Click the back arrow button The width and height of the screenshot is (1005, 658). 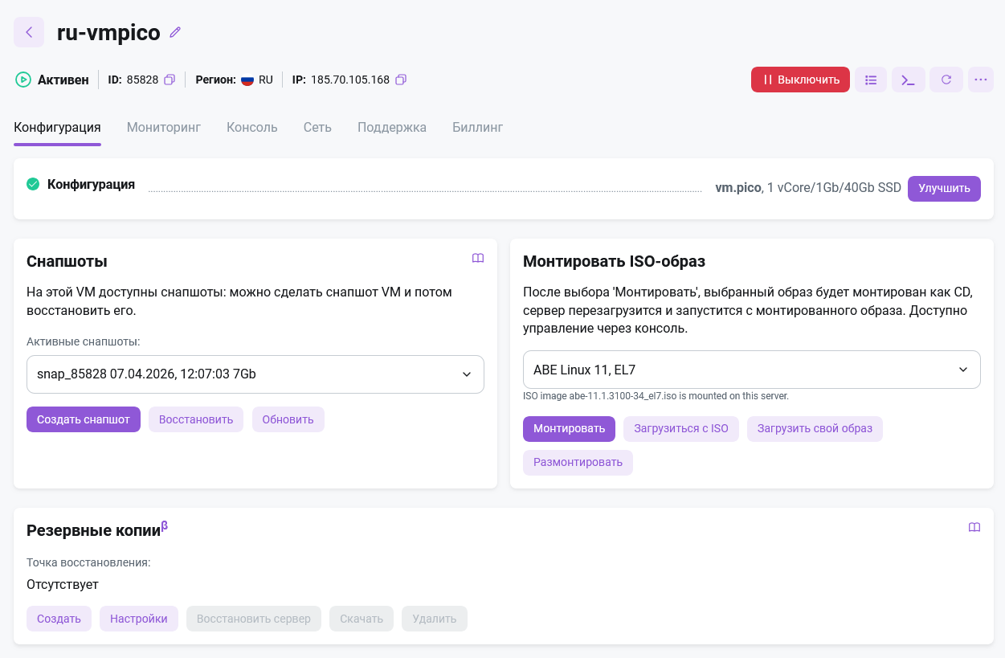pos(29,32)
